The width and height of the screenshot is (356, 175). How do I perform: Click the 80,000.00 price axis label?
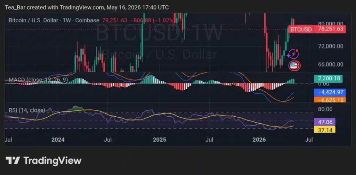pyautogui.click(x=331, y=24)
